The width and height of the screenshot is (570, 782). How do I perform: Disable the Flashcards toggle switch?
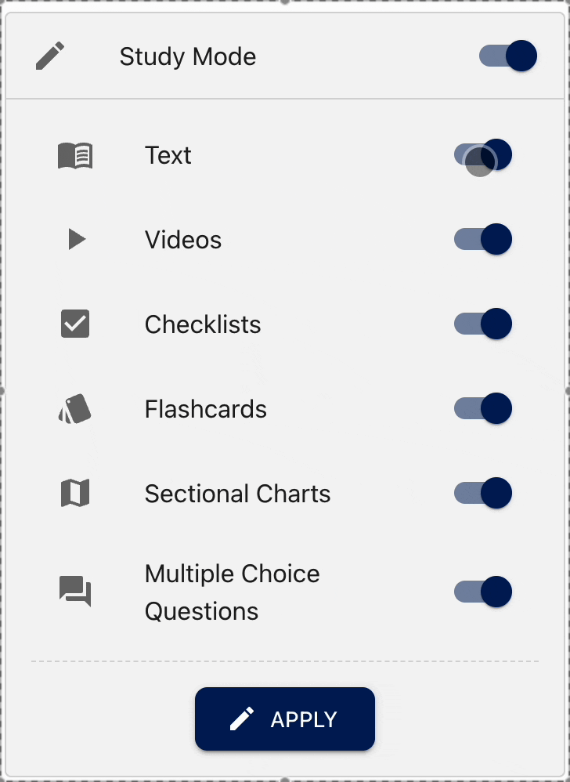click(x=483, y=408)
